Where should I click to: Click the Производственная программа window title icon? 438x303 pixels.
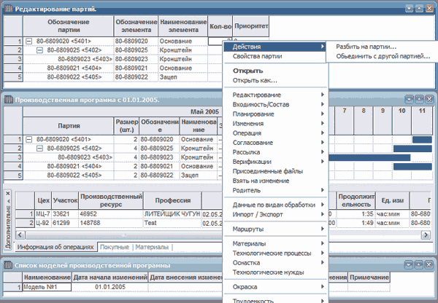tap(9, 100)
